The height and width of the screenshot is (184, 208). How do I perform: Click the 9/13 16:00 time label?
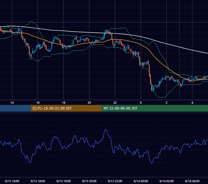point(38,181)
